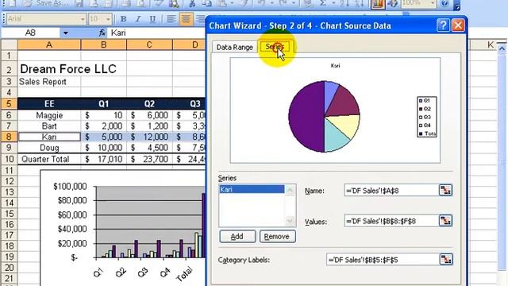This screenshot has height=286, width=508.
Task: Click the Name Box showing A8
Action: [30, 33]
